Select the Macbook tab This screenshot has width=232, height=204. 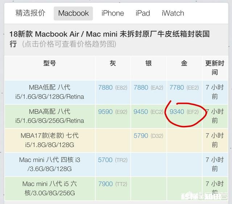tap(73, 13)
